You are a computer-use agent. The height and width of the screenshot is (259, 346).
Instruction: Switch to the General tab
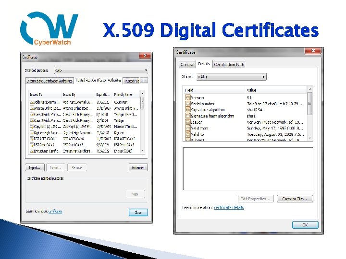187,65
